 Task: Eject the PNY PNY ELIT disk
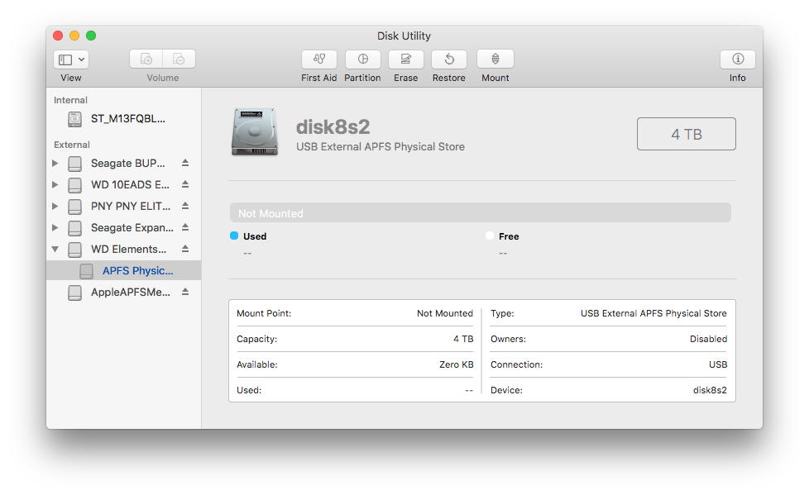[185, 206]
